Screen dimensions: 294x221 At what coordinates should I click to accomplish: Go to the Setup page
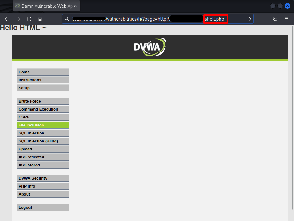(x=43, y=88)
